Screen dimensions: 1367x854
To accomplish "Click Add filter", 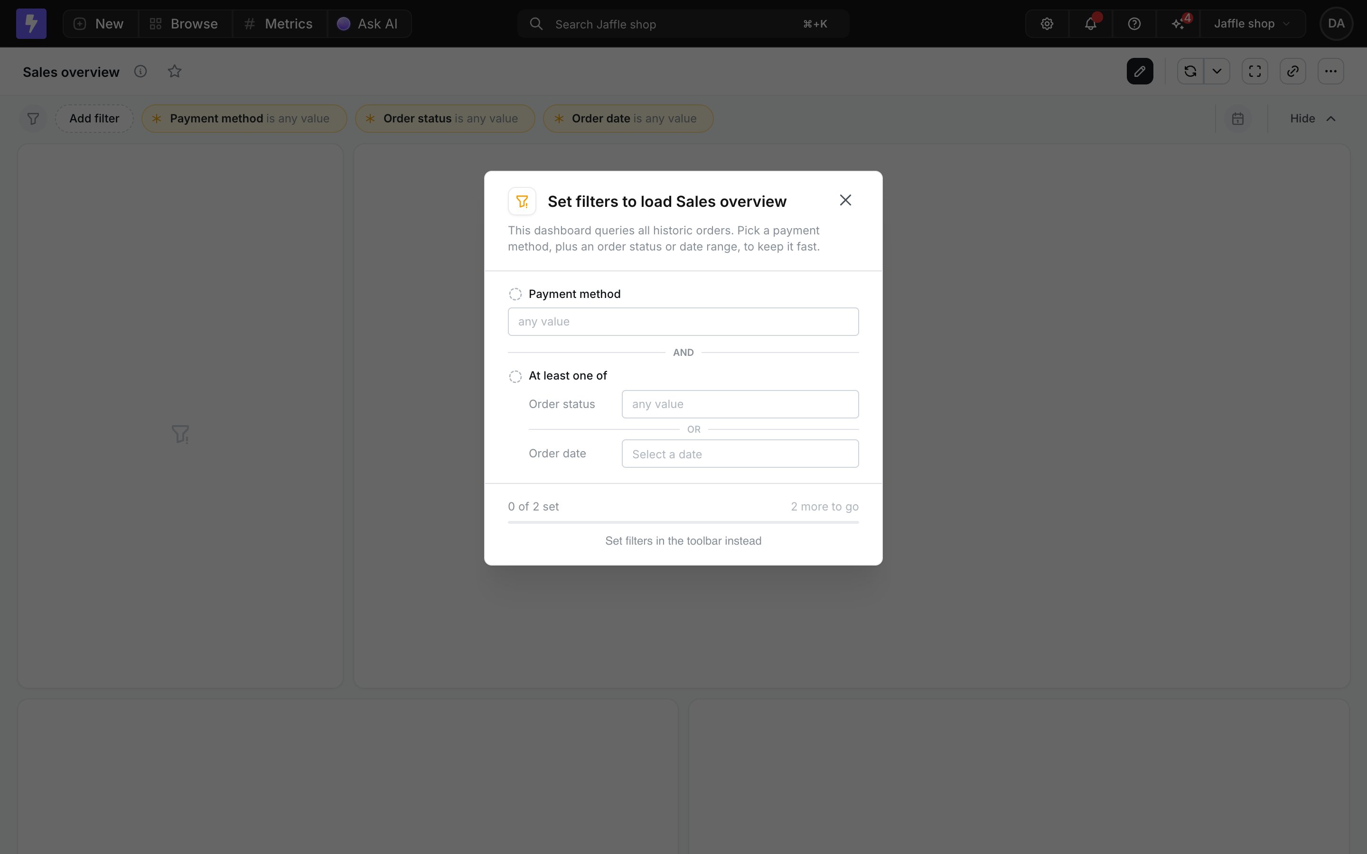I will coord(94,119).
